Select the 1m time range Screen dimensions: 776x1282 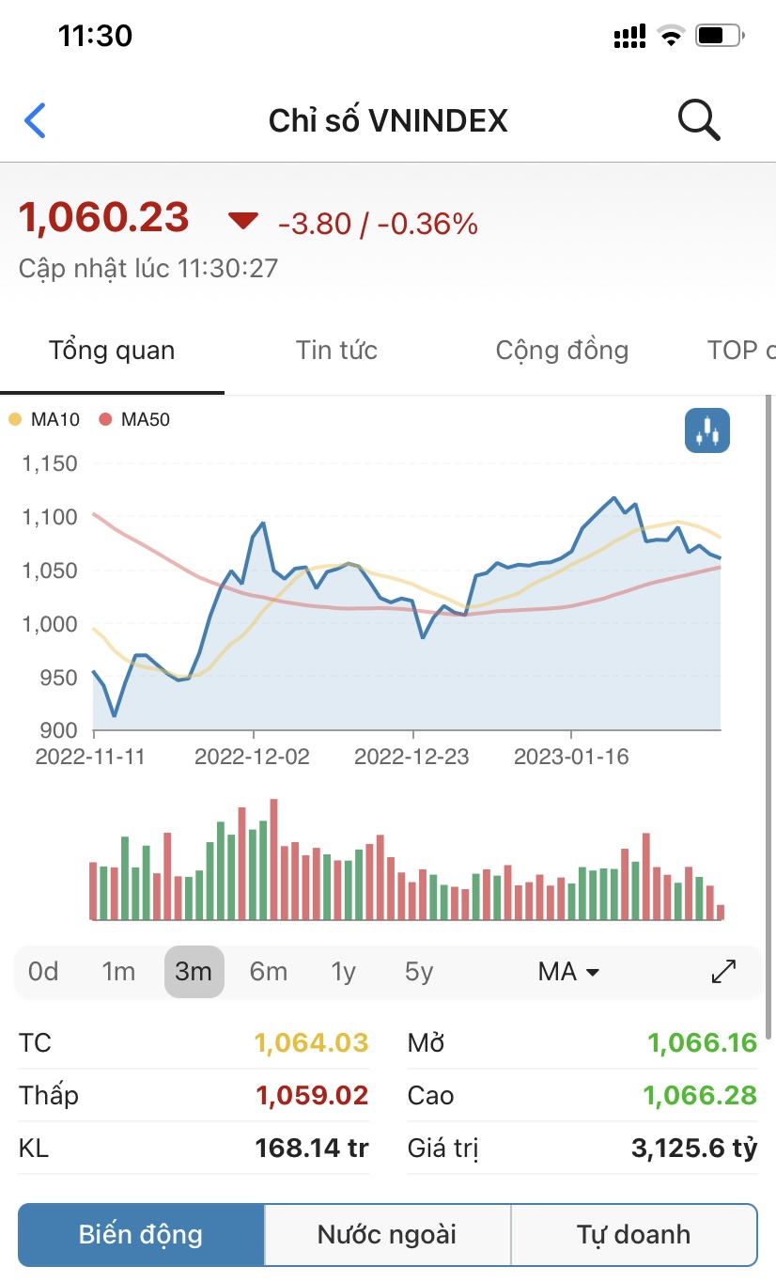(118, 971)
